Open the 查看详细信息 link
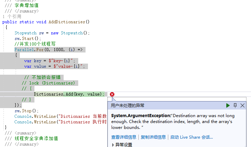The width and height of the screenshot is (251, 147). [124, 137]
